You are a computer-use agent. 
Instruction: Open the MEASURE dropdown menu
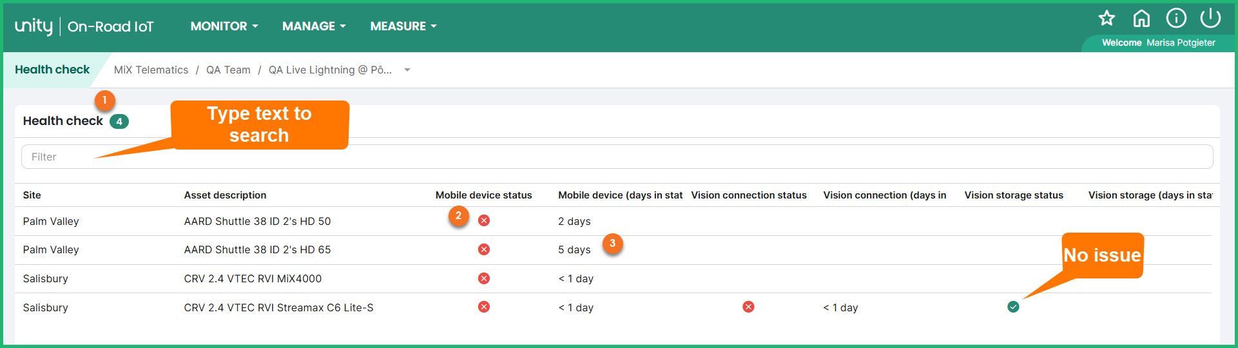(403, 26)
